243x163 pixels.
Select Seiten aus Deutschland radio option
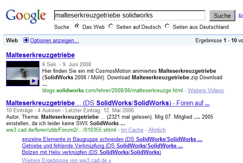coord(167,26)
